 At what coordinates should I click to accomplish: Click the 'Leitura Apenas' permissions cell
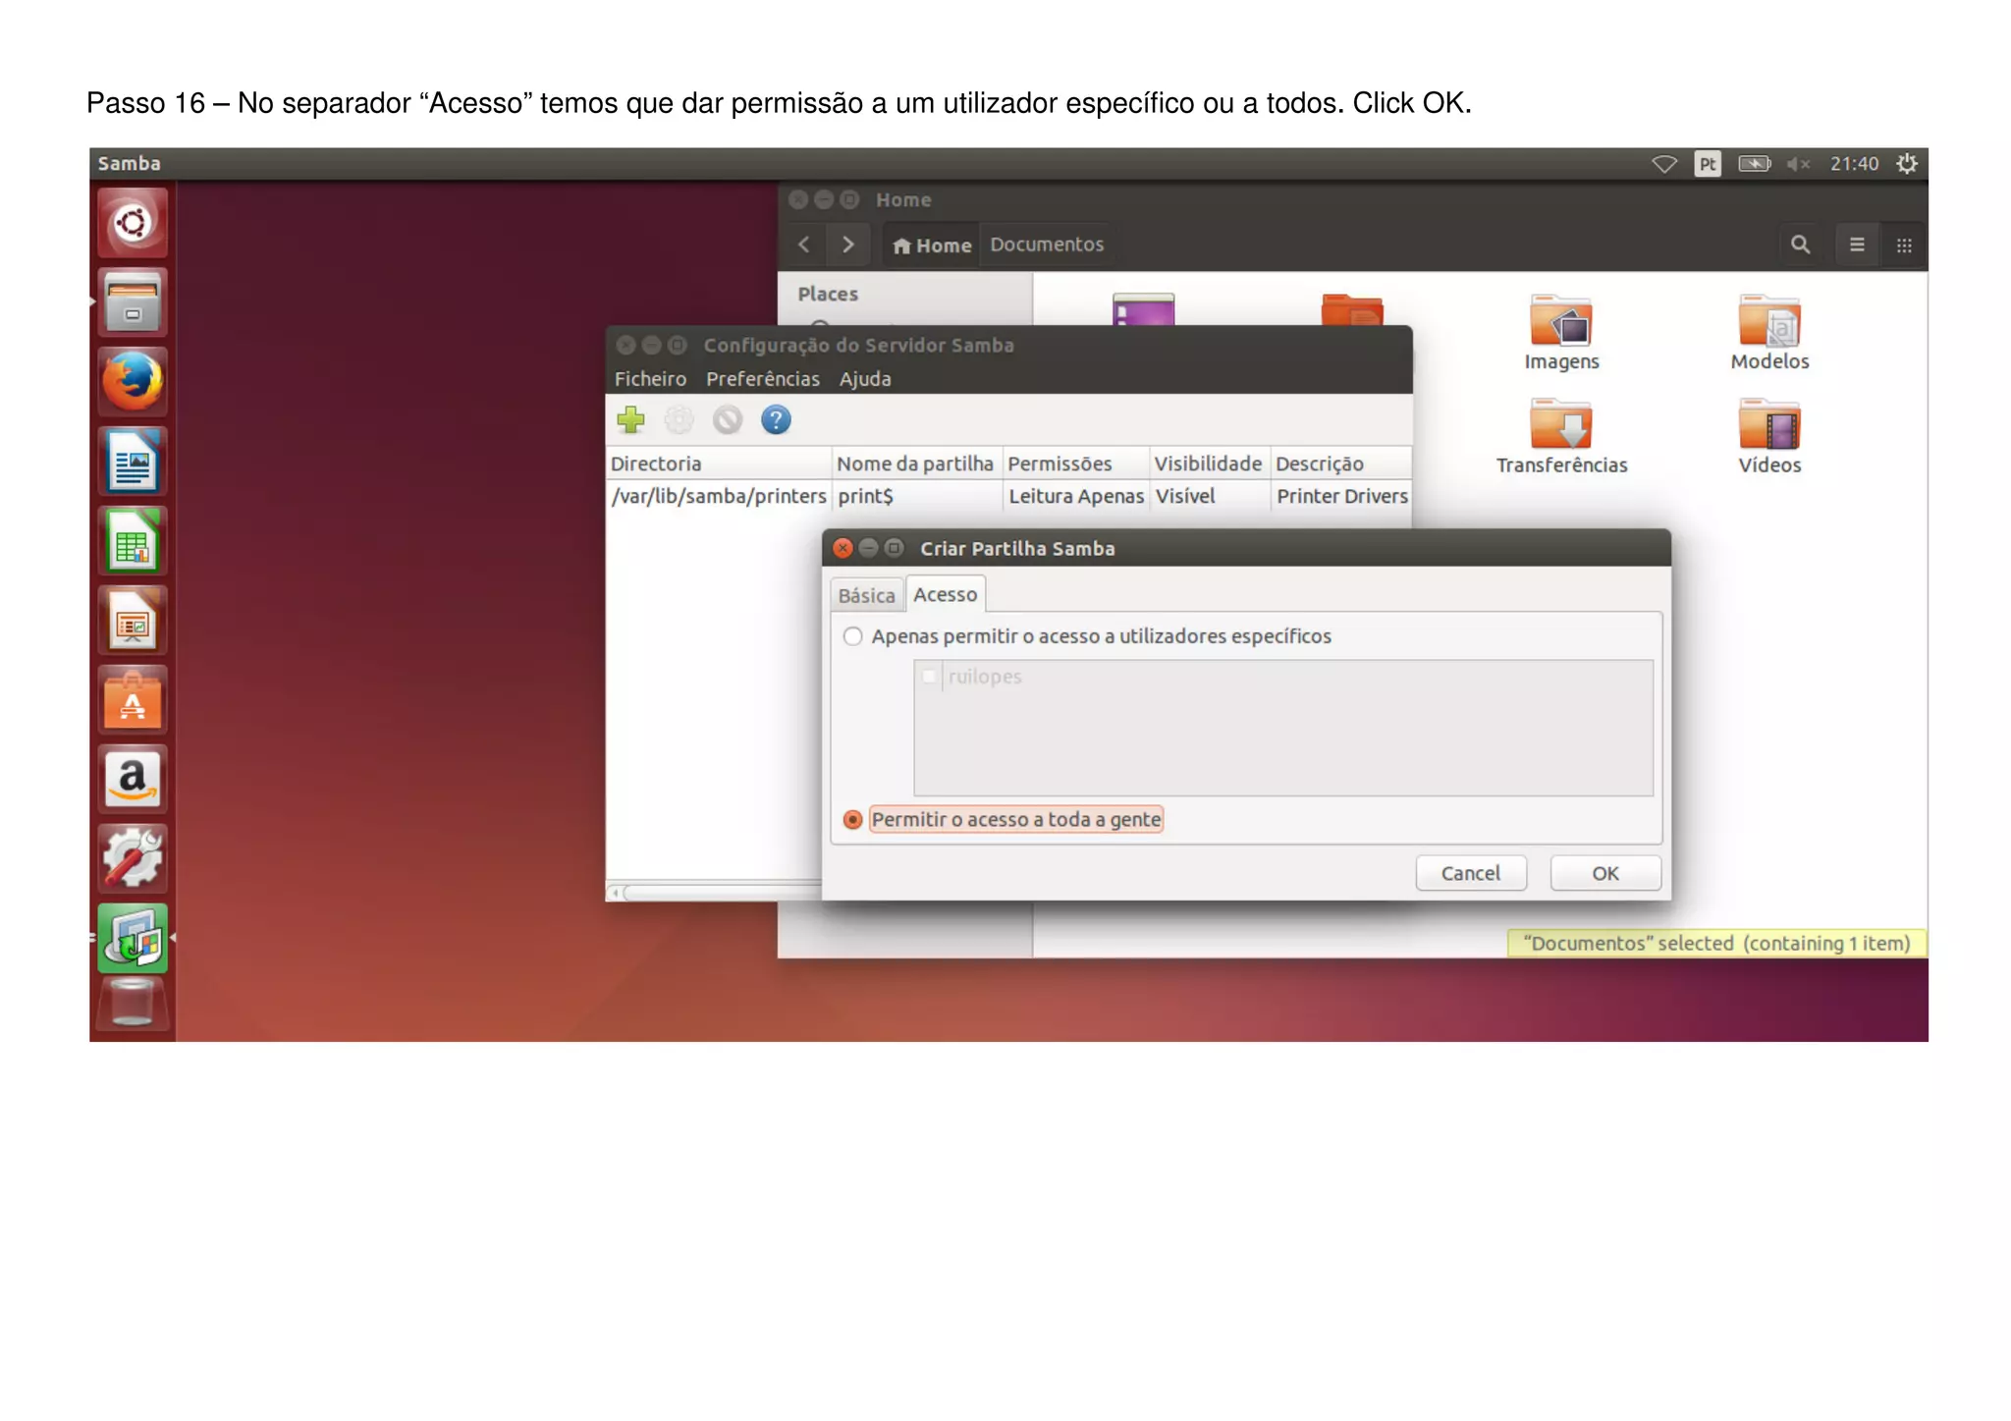pos(1076,497)
